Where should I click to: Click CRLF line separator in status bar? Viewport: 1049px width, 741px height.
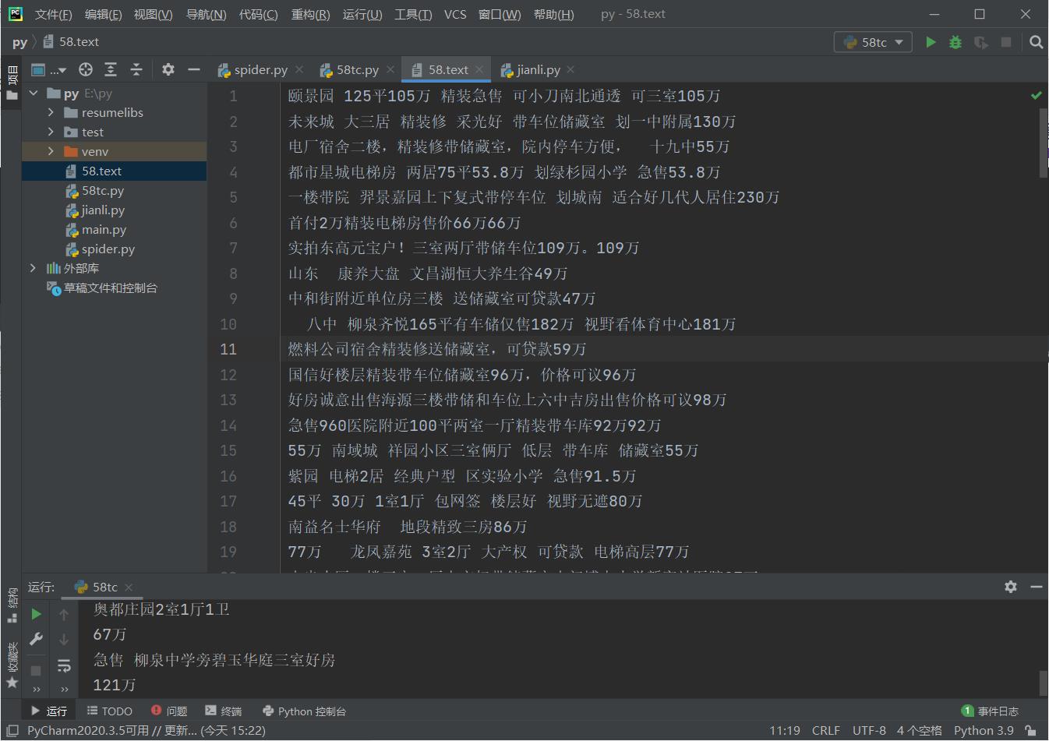[826, 731]
